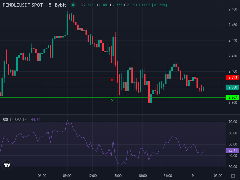Select the S1 support line label
240x180 pixels.
112,100
